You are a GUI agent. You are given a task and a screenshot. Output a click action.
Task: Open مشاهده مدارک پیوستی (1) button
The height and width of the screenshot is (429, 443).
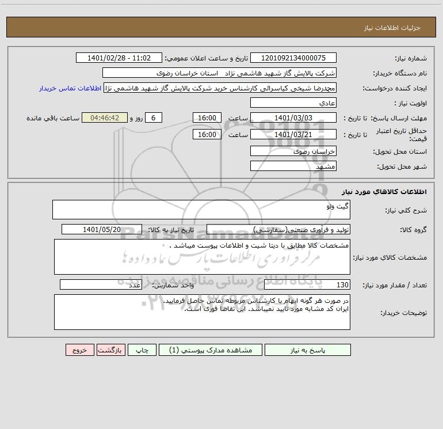tap(210, 350)
